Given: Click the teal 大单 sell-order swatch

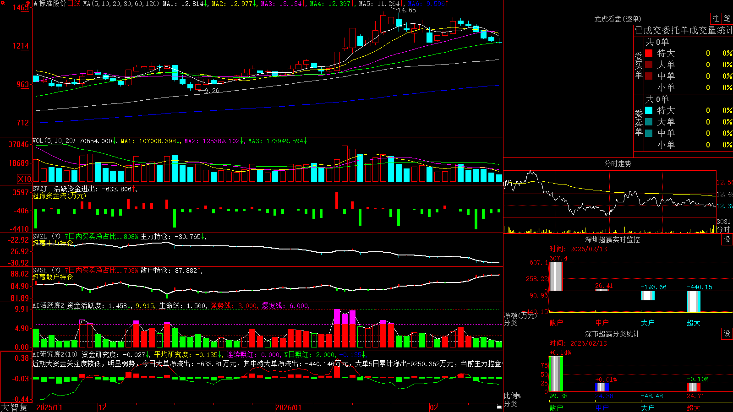Looking at the screenshot, I should pos(649,122).
